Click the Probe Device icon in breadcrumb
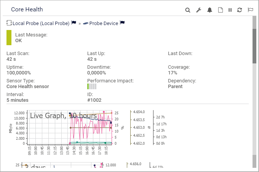 pos(85,23)
